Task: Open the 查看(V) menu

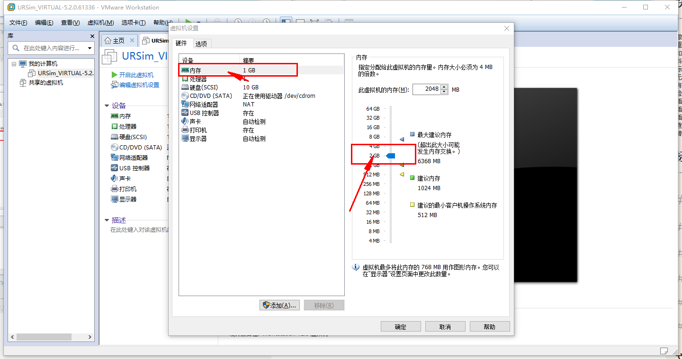Action: point(70,23)
